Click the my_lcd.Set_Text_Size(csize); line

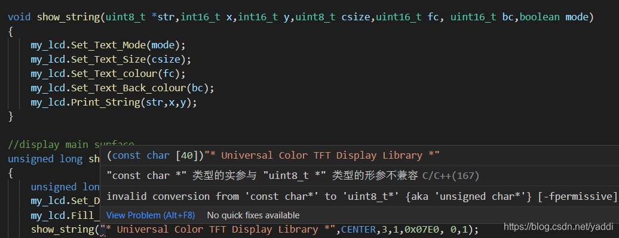tap(111, 60)
